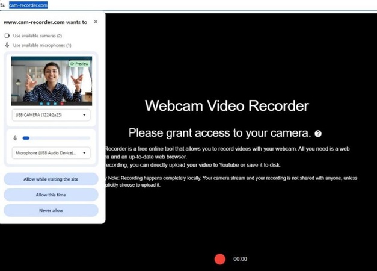Click the cam-recorder.com URL in address bar
This screenshot has width=377, height=271.
click(x=28, y=5)
